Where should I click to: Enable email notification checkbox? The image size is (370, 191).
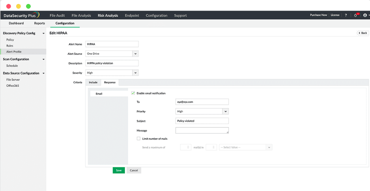coord(133,93)
